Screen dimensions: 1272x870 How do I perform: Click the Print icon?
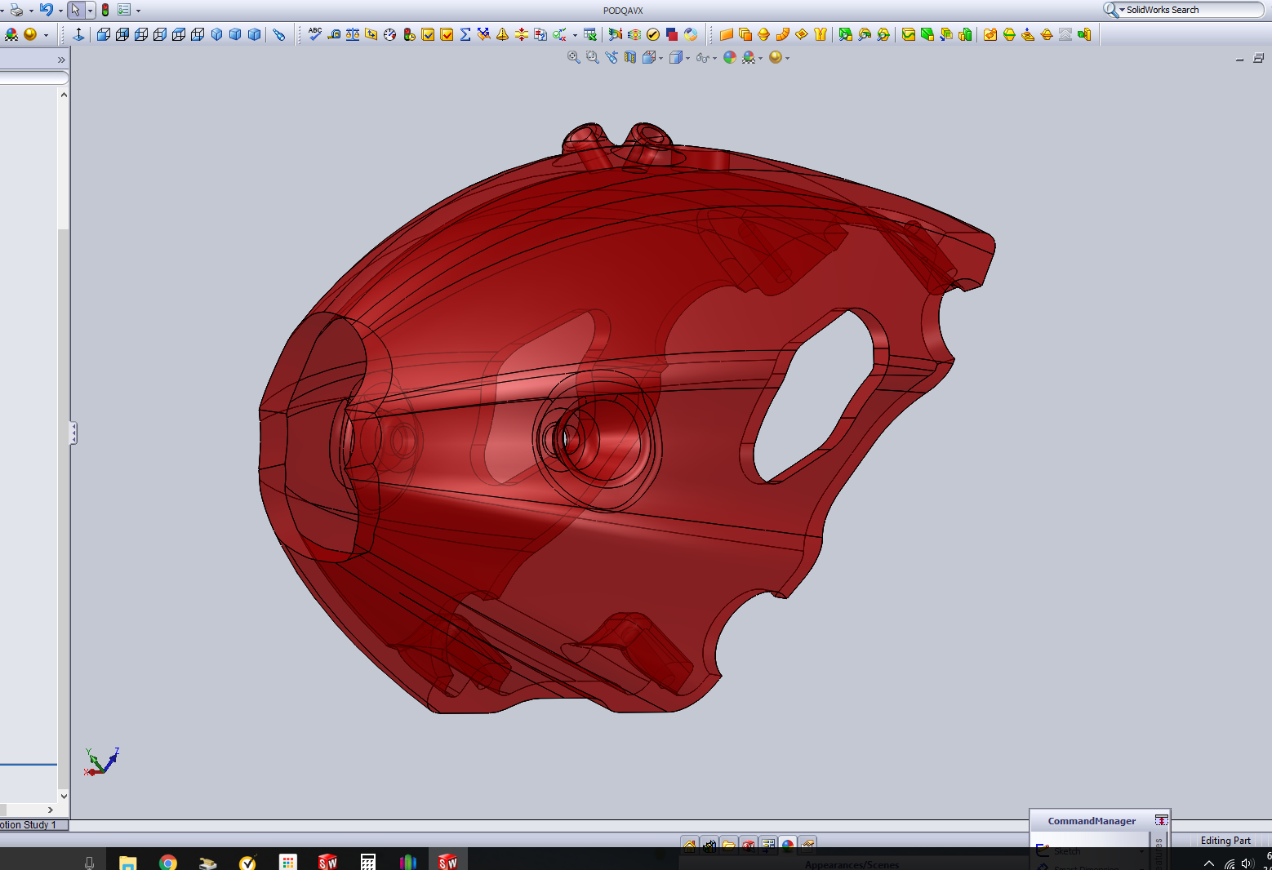click(16, 11)
